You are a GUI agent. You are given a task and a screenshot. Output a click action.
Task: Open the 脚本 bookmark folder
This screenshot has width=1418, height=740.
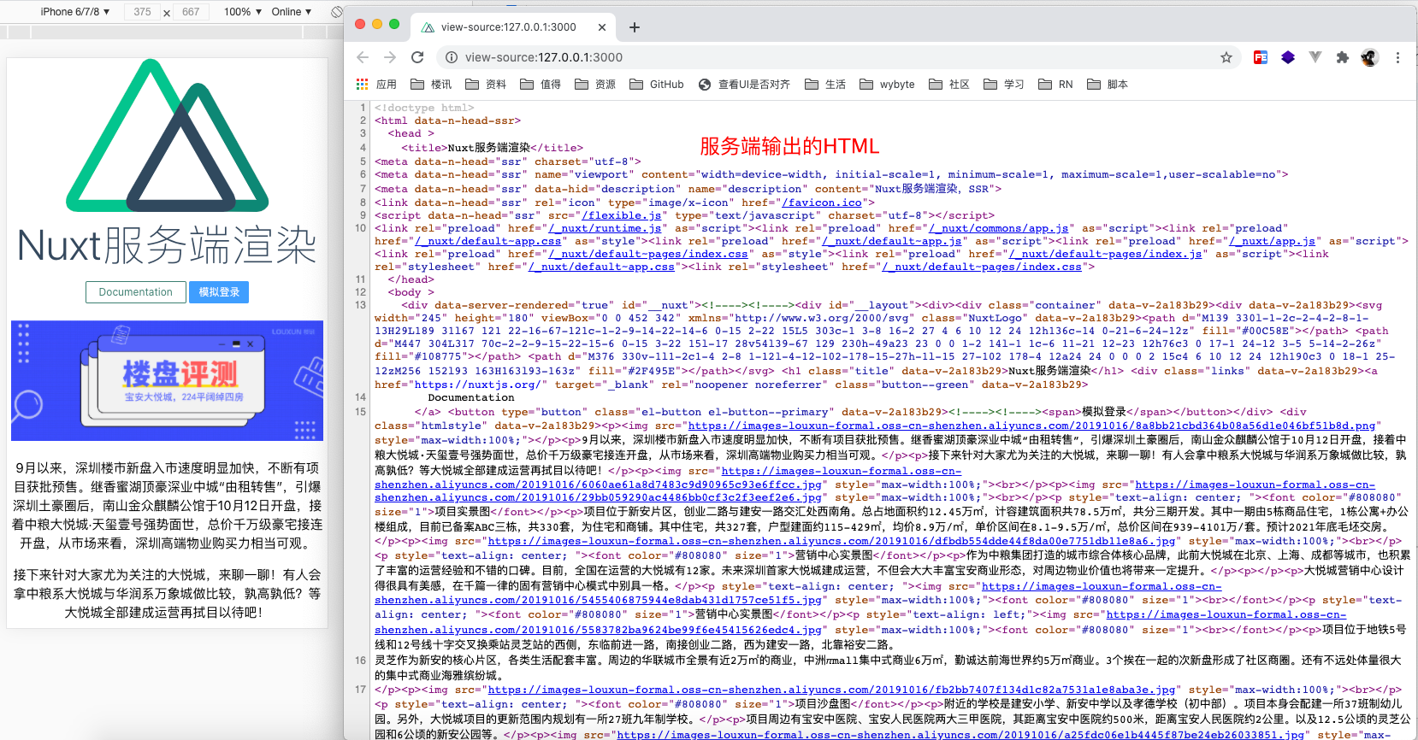[x=1108, y=85]
